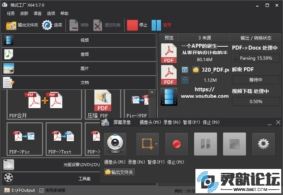Expand the 光驱设备\DVD\CD category
The image size is (283, 195).
click(x=51, y=165)
